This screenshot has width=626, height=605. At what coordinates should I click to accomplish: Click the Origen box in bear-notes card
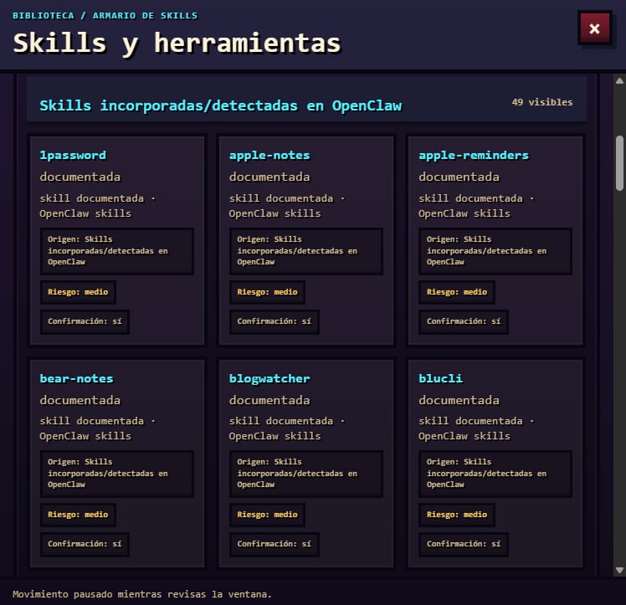click(117, 474)
